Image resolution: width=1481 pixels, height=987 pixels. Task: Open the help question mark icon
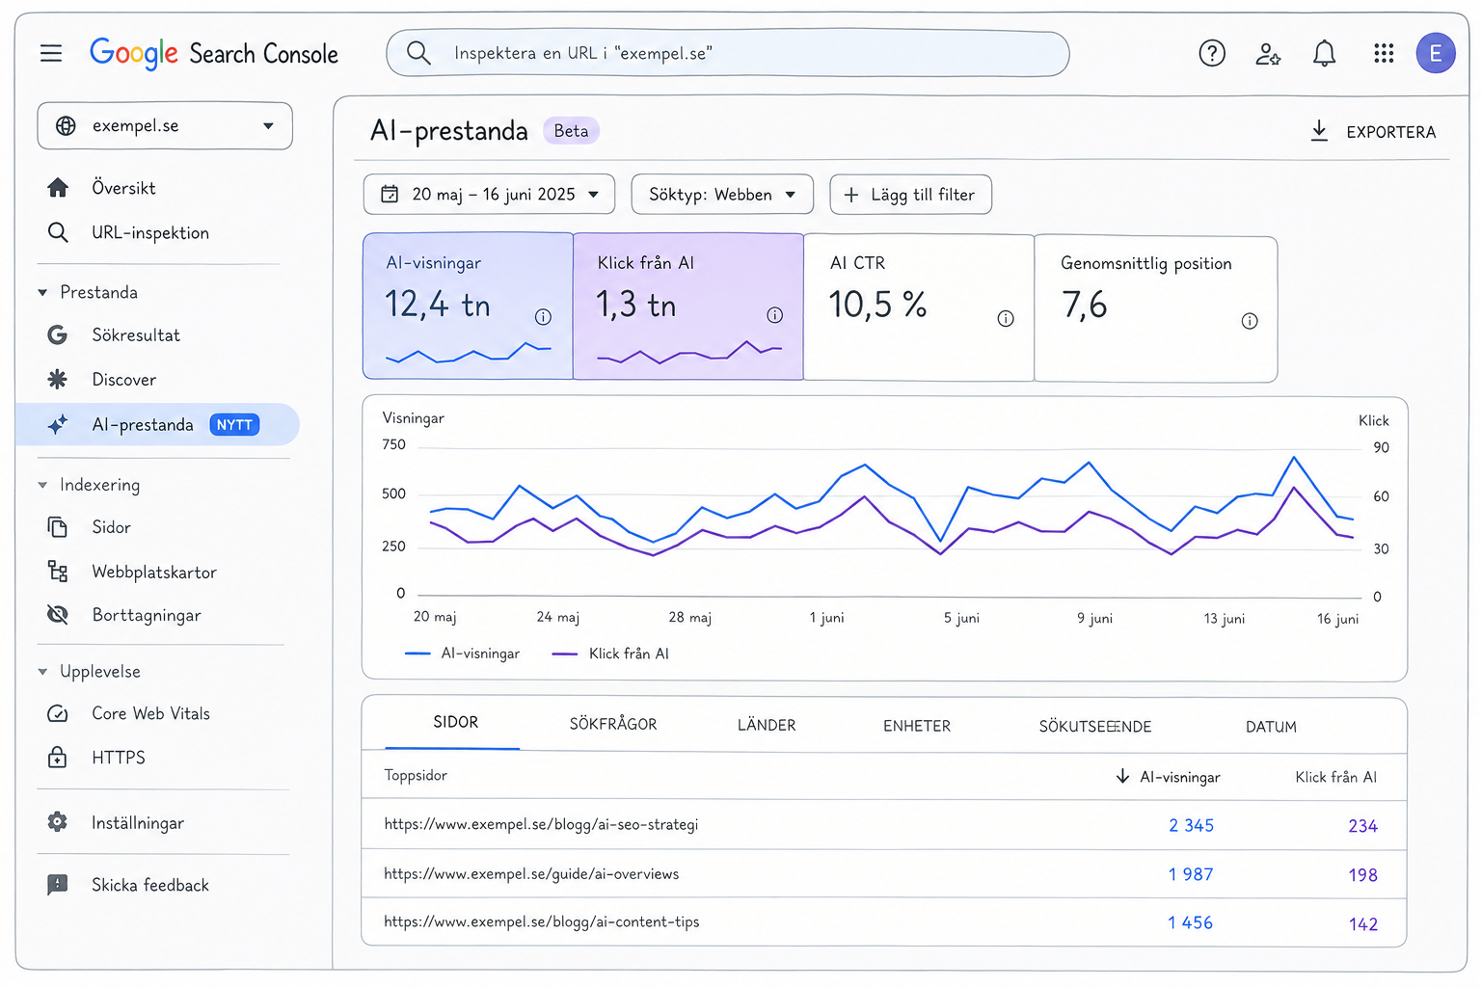[x=1212, y=53]
